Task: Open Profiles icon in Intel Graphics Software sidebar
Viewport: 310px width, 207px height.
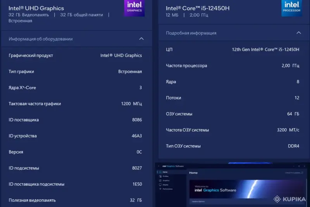Action: pos(160,176)
